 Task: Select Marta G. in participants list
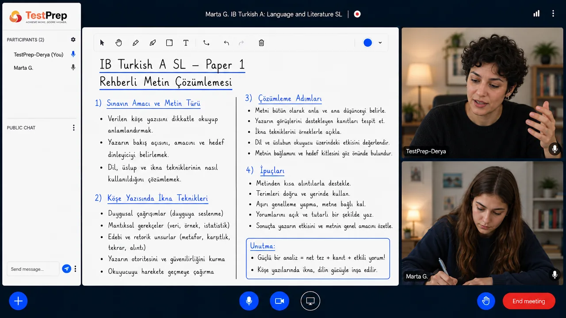(x=23, y=68)
